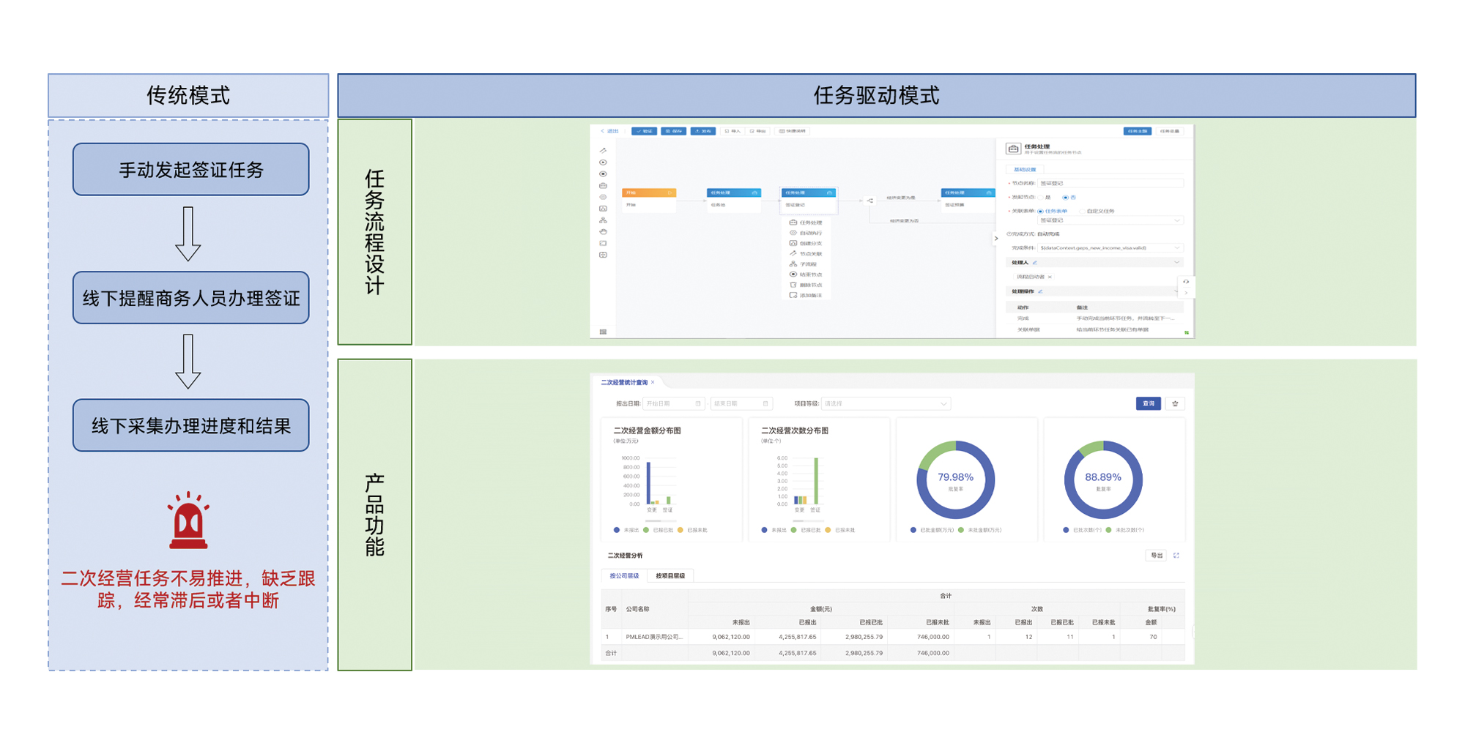Click the fullscreen icon beside 导出
1465x732 pixels.
tap(1176, 556)
